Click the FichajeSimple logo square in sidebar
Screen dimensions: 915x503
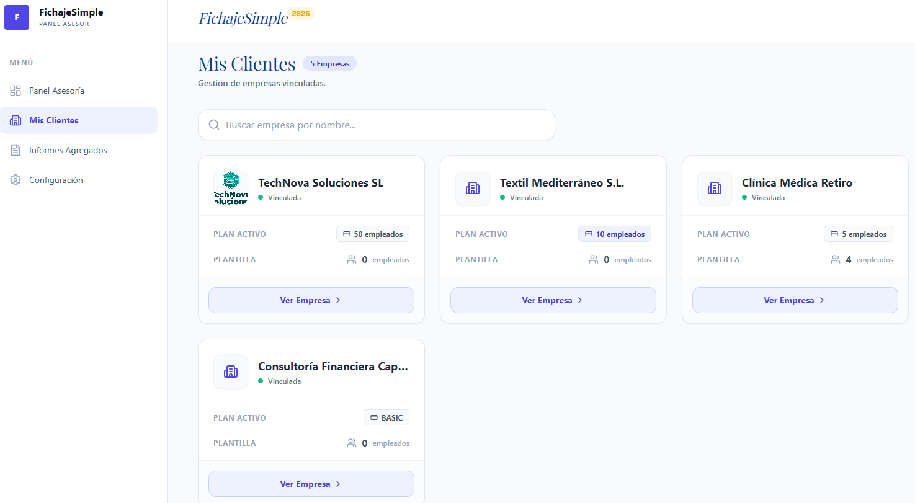16,17
